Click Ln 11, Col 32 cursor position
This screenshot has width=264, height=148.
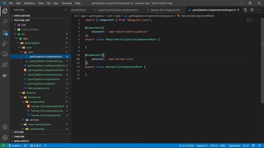[x=186, y=146]
